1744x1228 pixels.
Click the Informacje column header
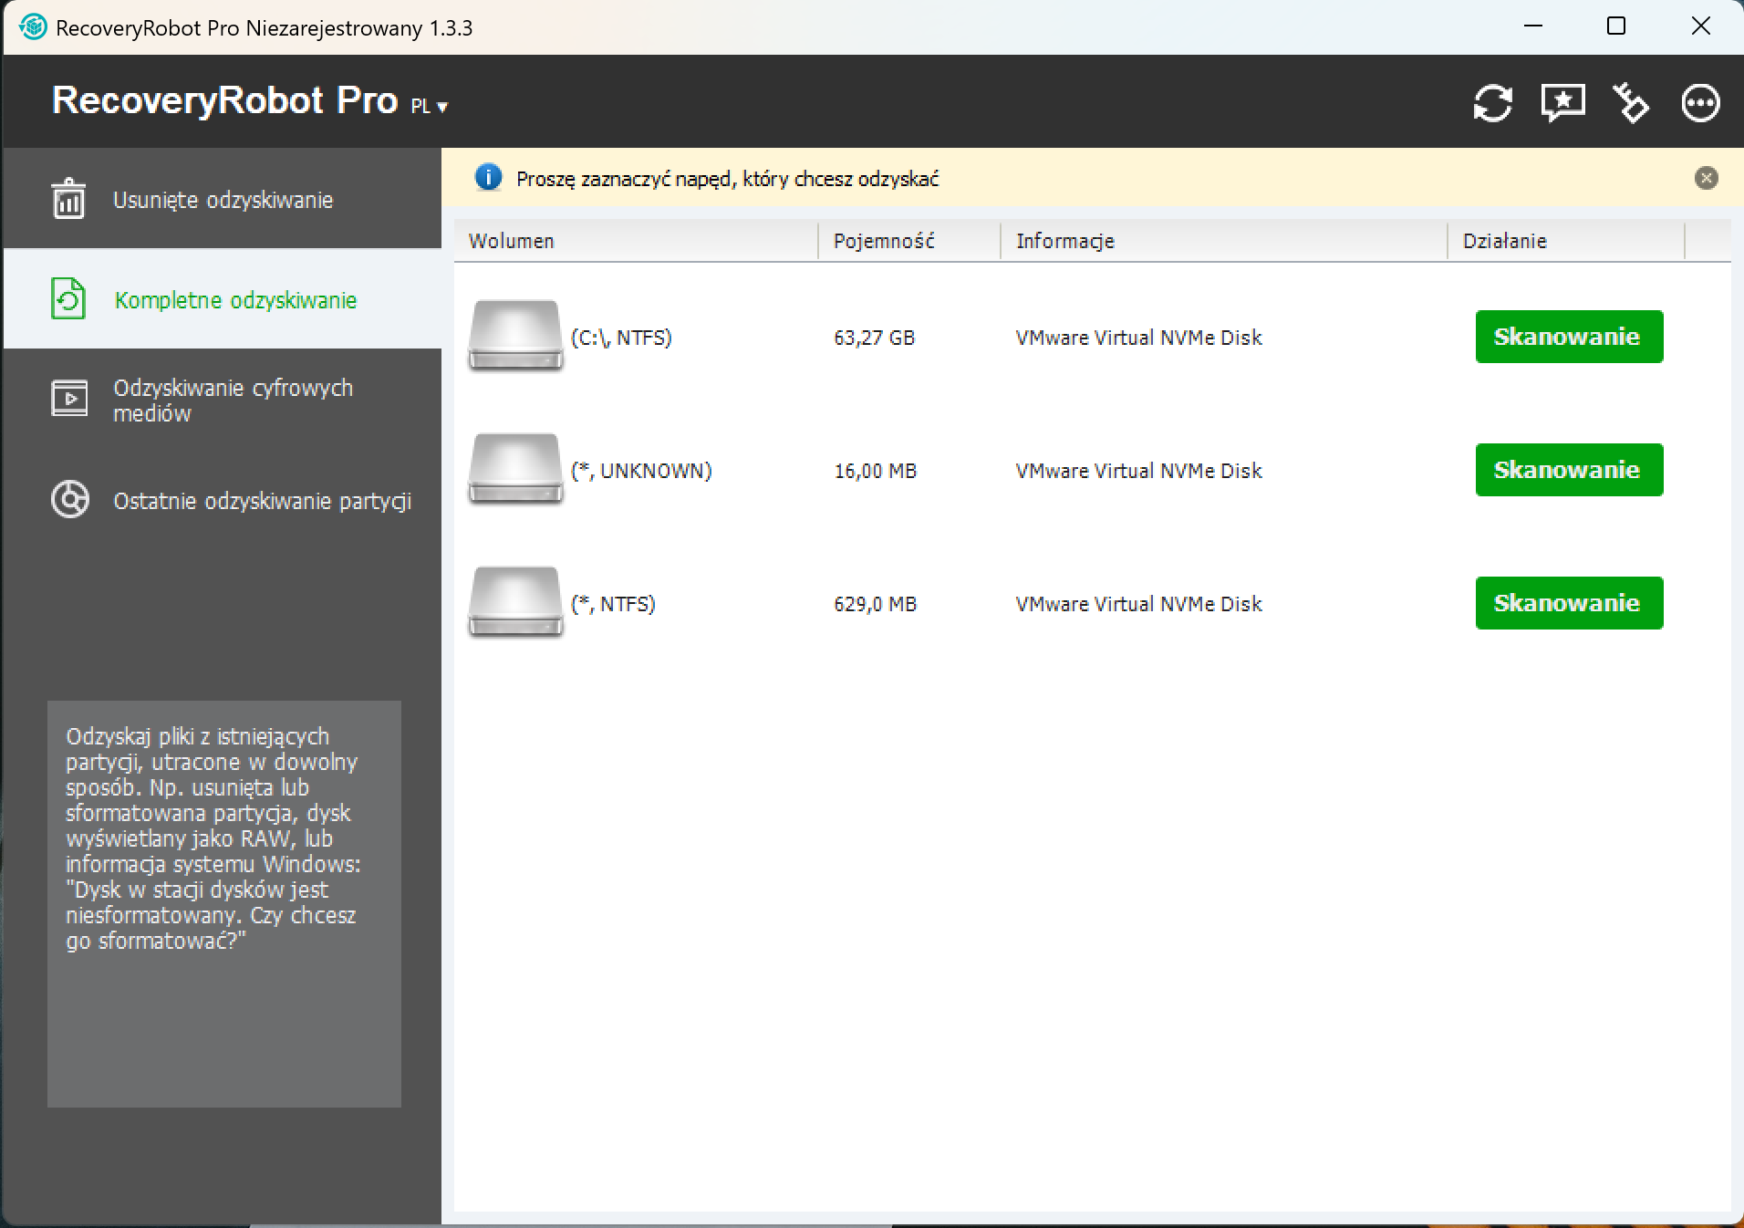click(x=1224, y=241)
